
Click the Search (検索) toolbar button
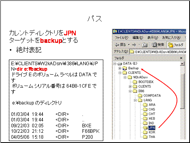pos(158,45)
